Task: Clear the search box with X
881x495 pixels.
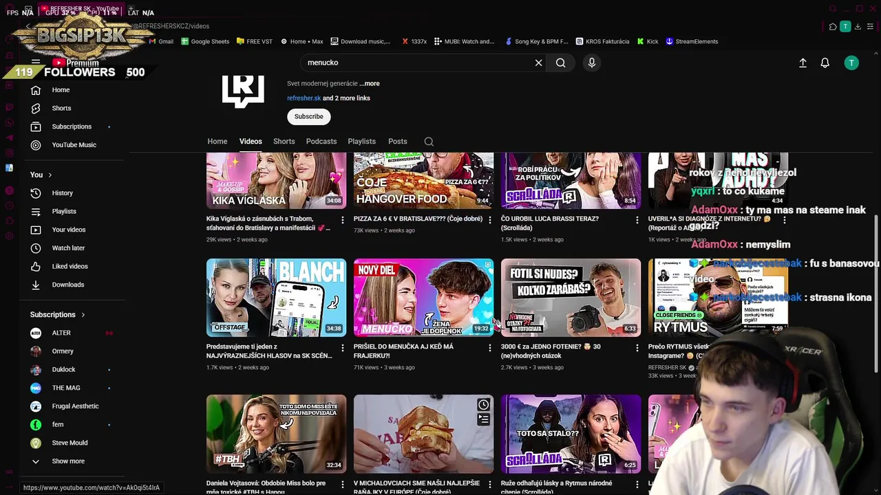Action: [538, 63]
